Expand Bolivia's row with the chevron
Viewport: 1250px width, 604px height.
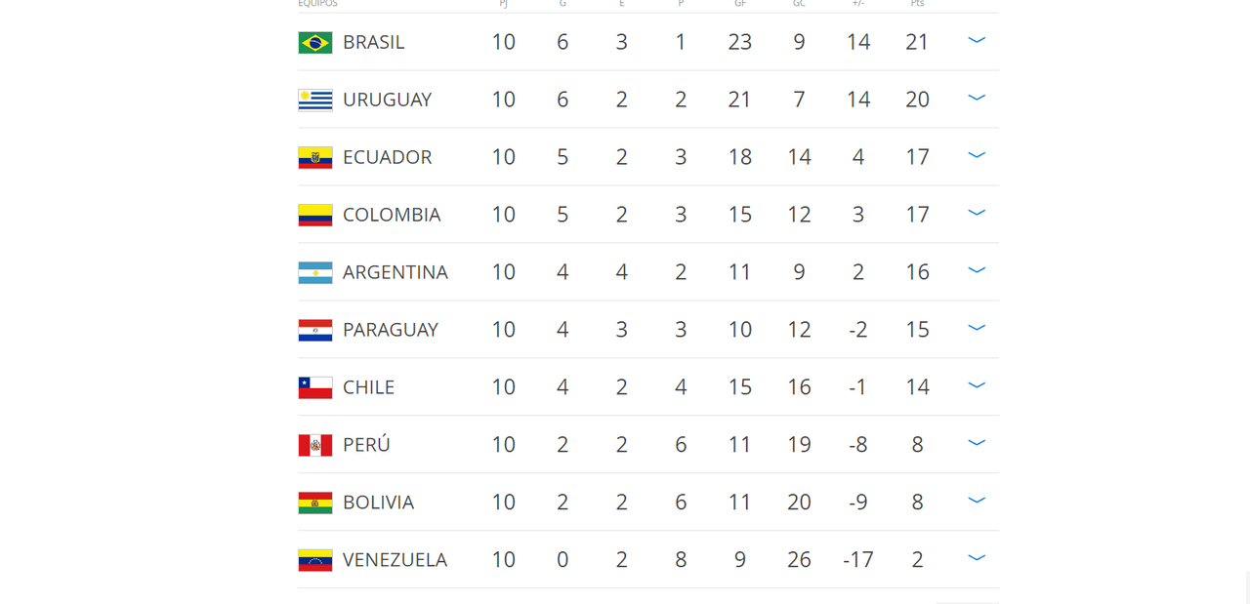976,501
